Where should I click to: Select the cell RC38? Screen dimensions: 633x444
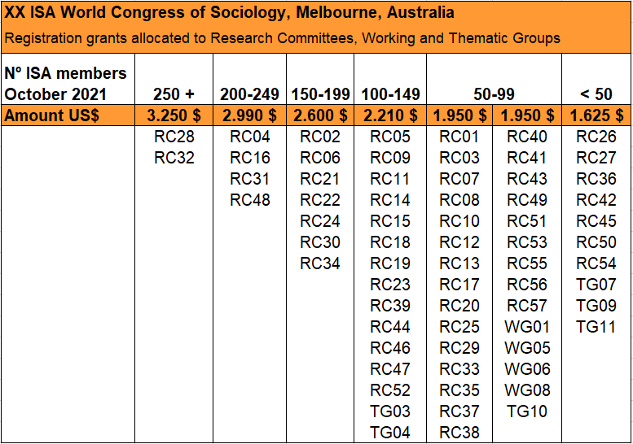coord(459,433)
